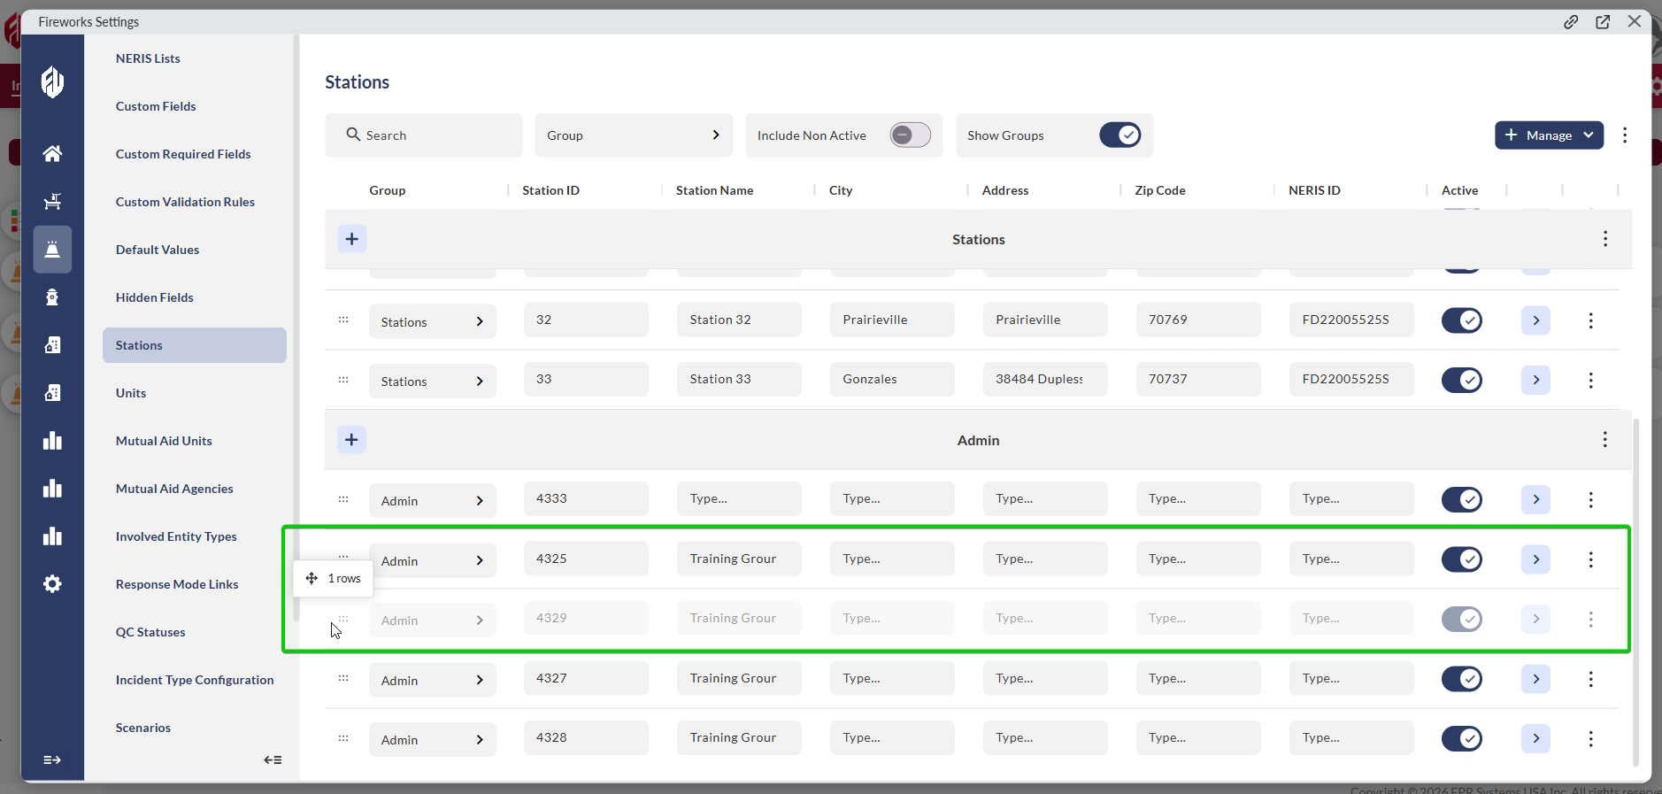Image resolution: width=1662 pixels, height=794 pixels.
Task: Click drag handle of station 4327 row
Action: (343, 679)
